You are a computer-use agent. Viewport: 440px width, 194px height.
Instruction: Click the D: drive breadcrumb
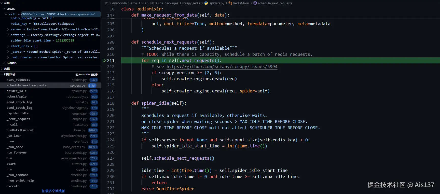coord(106,3)
